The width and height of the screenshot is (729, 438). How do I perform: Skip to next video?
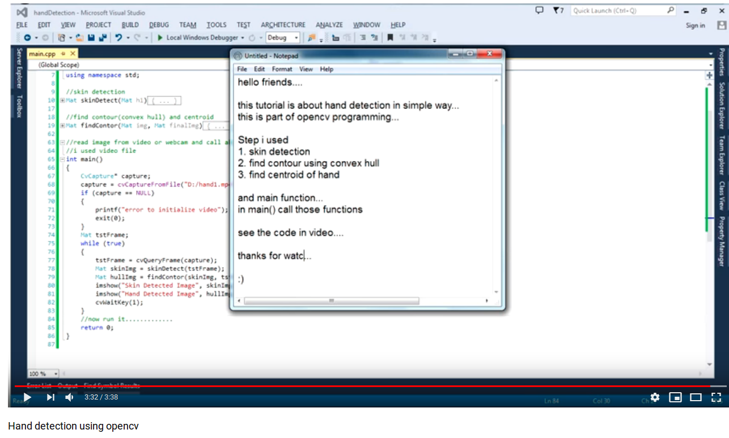pyautogui.click(x=50, y=397)
